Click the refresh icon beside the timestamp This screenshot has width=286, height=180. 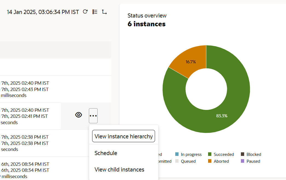(85, 12)
